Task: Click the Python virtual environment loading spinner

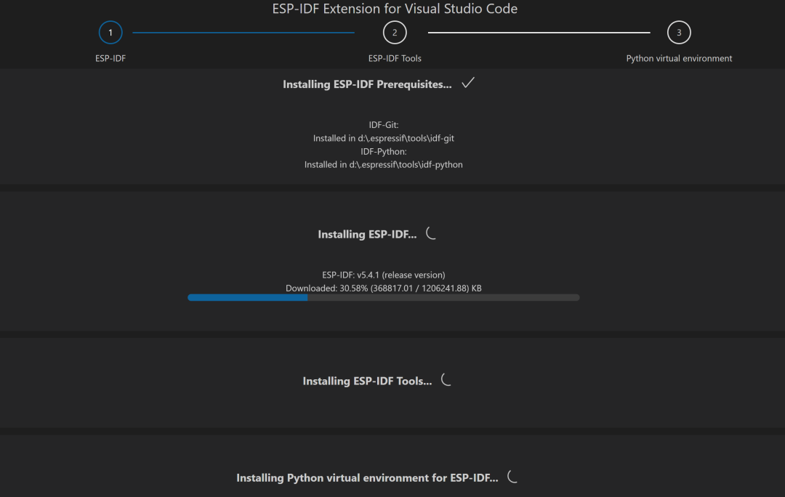Action: click(x=512, y=477)
